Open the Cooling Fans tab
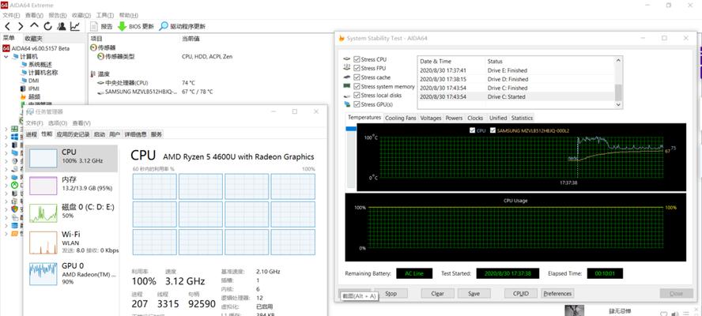The image size is (702, 316). [401, 118]
